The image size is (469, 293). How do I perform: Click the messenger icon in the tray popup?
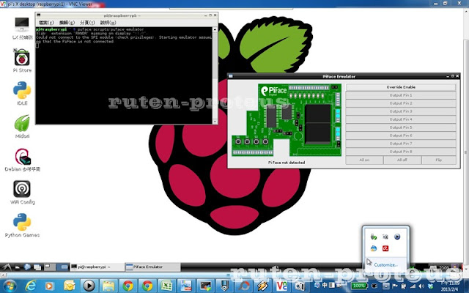click(374, 248)
